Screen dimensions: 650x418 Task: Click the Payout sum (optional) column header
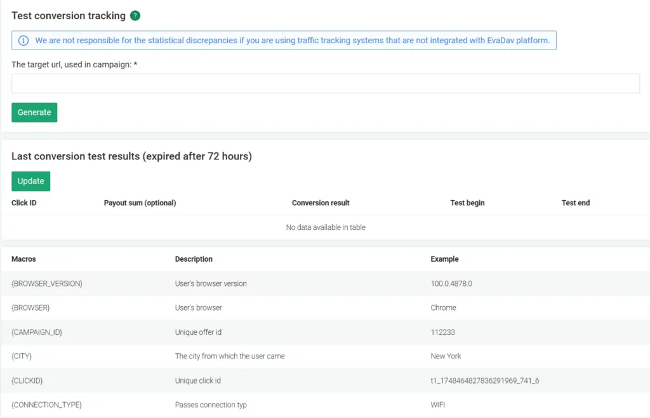(140, 203)
